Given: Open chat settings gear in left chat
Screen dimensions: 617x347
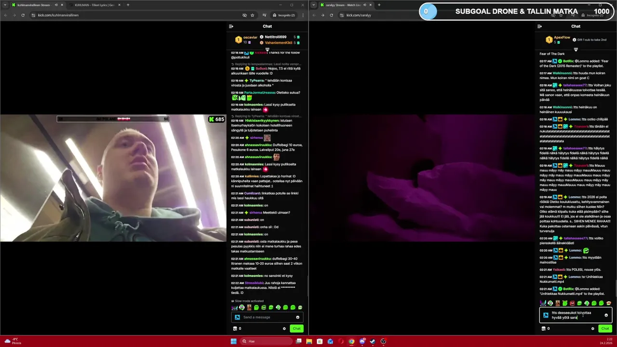Looking at the screenshot, I should 284,329.
